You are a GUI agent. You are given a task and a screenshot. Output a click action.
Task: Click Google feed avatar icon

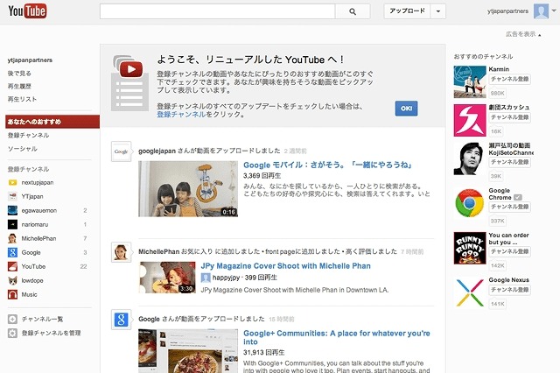point(121,320)
